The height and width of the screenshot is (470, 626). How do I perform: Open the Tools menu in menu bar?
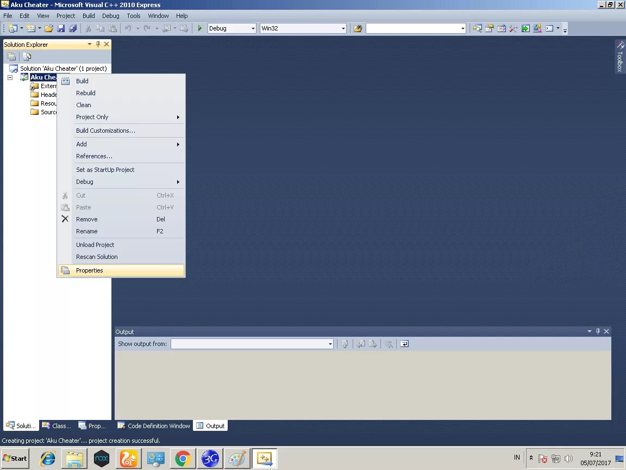click(133, 16)
